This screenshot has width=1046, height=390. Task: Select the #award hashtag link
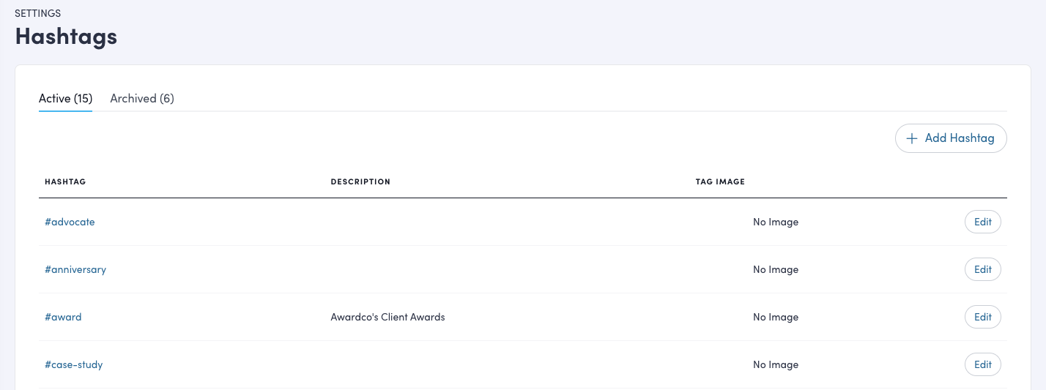(63, 317)
